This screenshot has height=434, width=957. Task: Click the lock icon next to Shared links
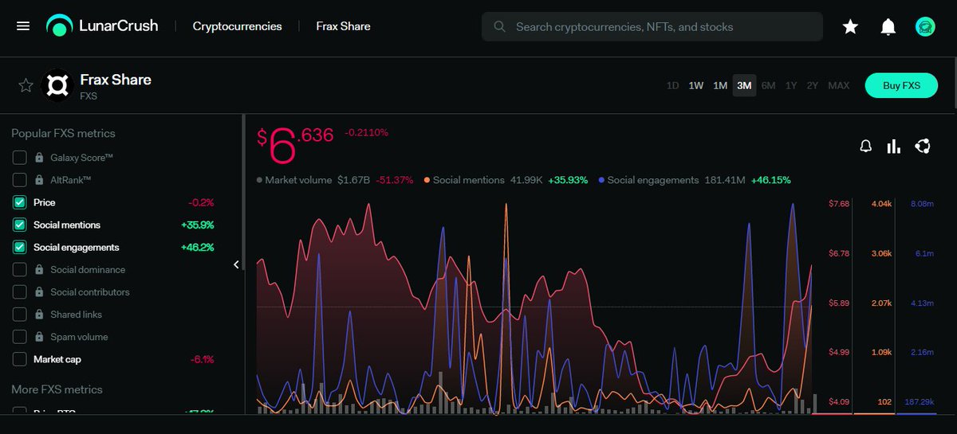click(x=39, y=315)
